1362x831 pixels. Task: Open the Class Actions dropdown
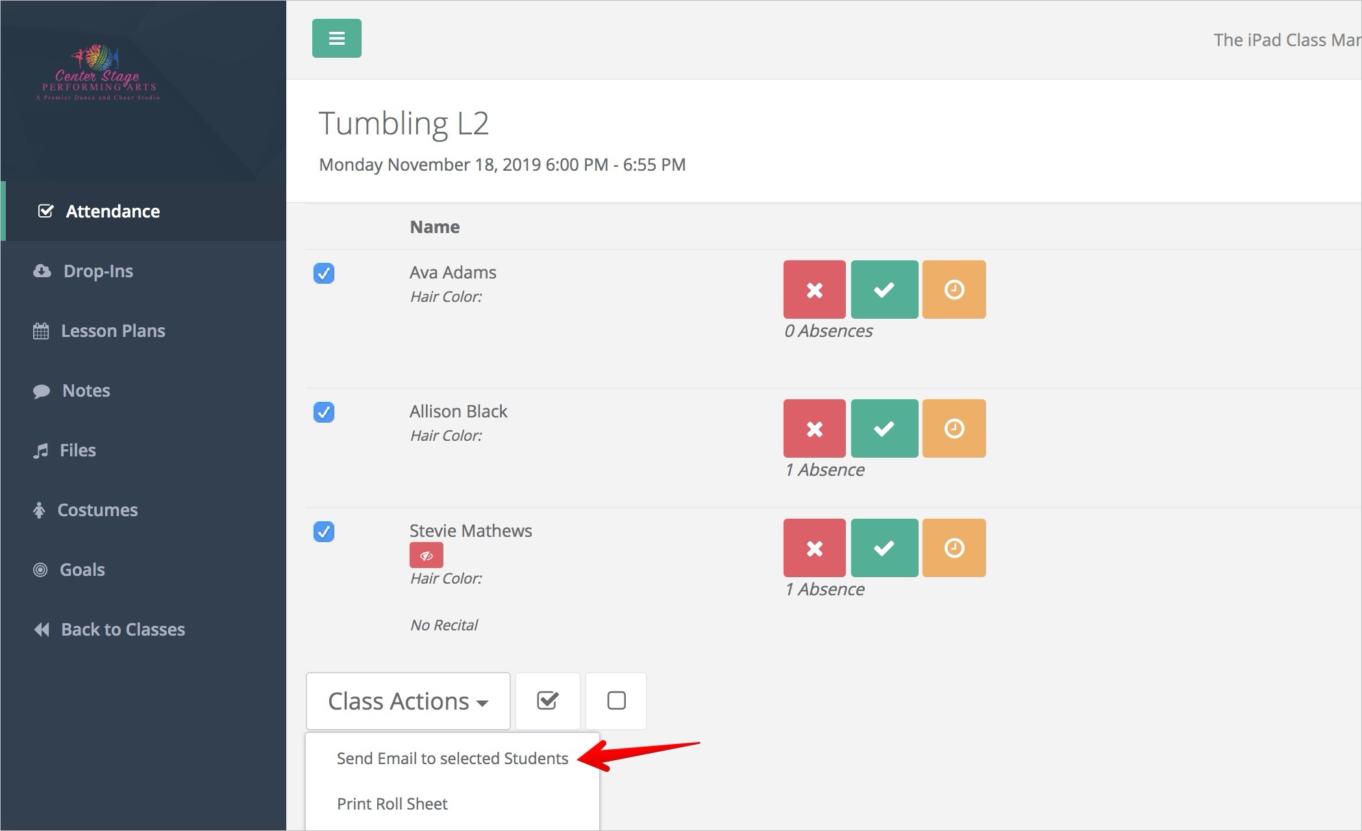408,701
